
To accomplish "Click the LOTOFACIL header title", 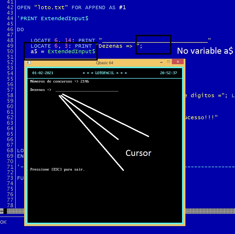I will 105,73.
